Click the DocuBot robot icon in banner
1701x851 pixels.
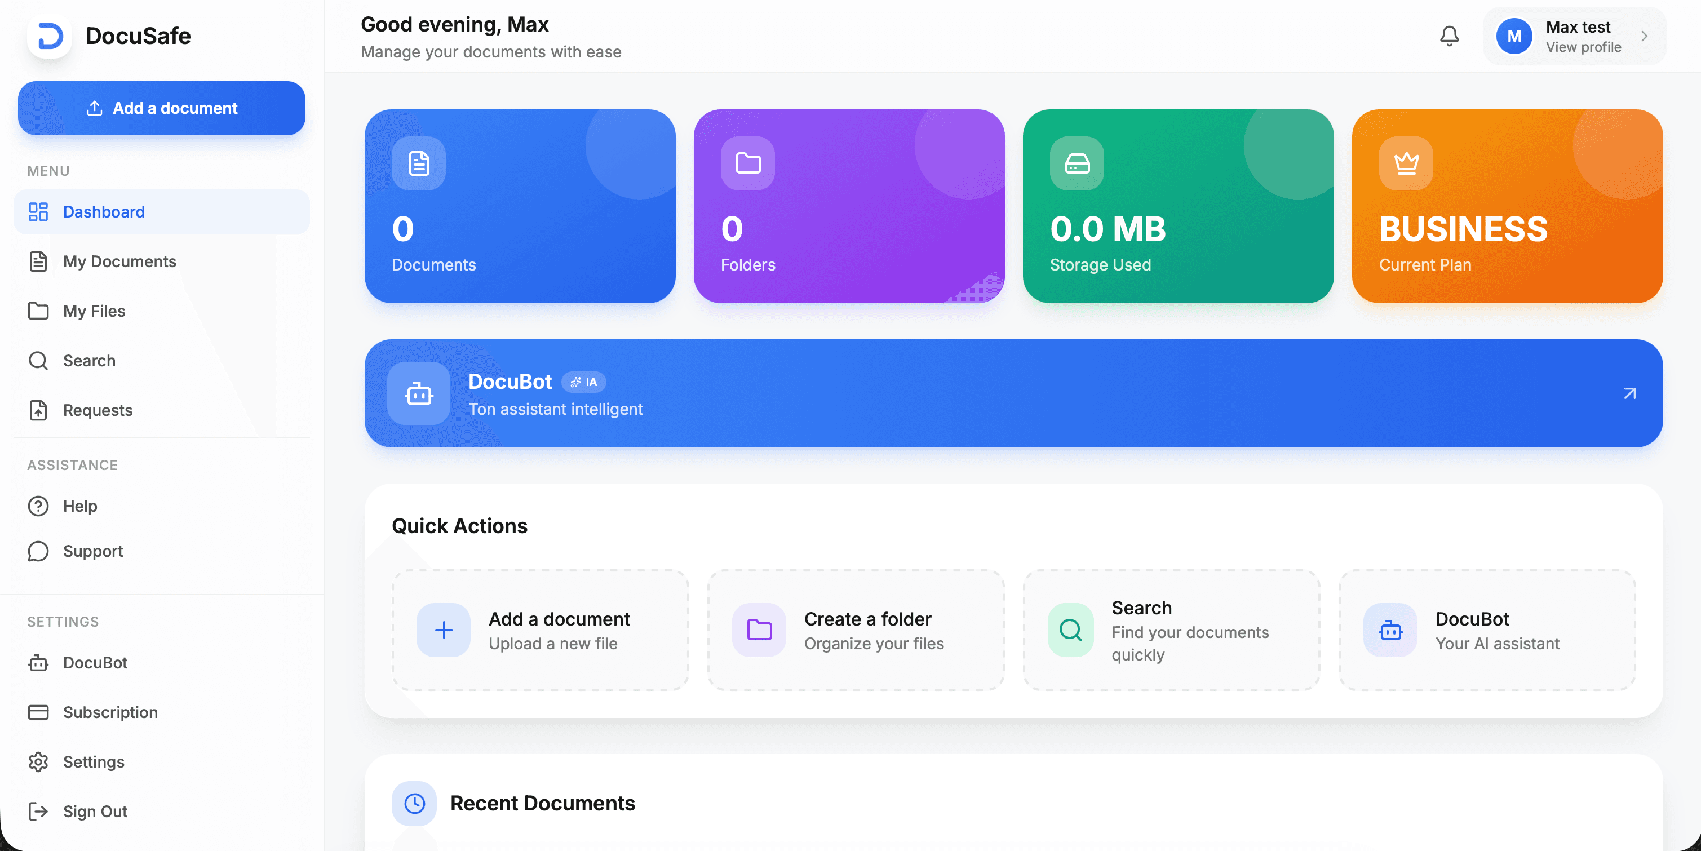tap(419, 393)
